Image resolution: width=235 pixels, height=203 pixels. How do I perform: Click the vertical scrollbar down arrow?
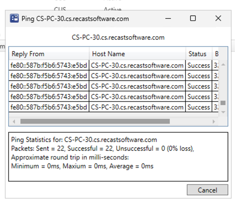(223, 112)
